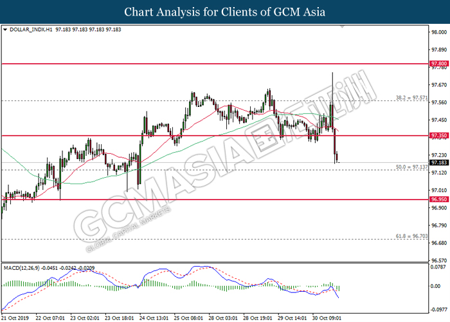The width and height of the screenshot is (450, 322).
Task: Click the 97.670 price axis value
Action: 439,85
